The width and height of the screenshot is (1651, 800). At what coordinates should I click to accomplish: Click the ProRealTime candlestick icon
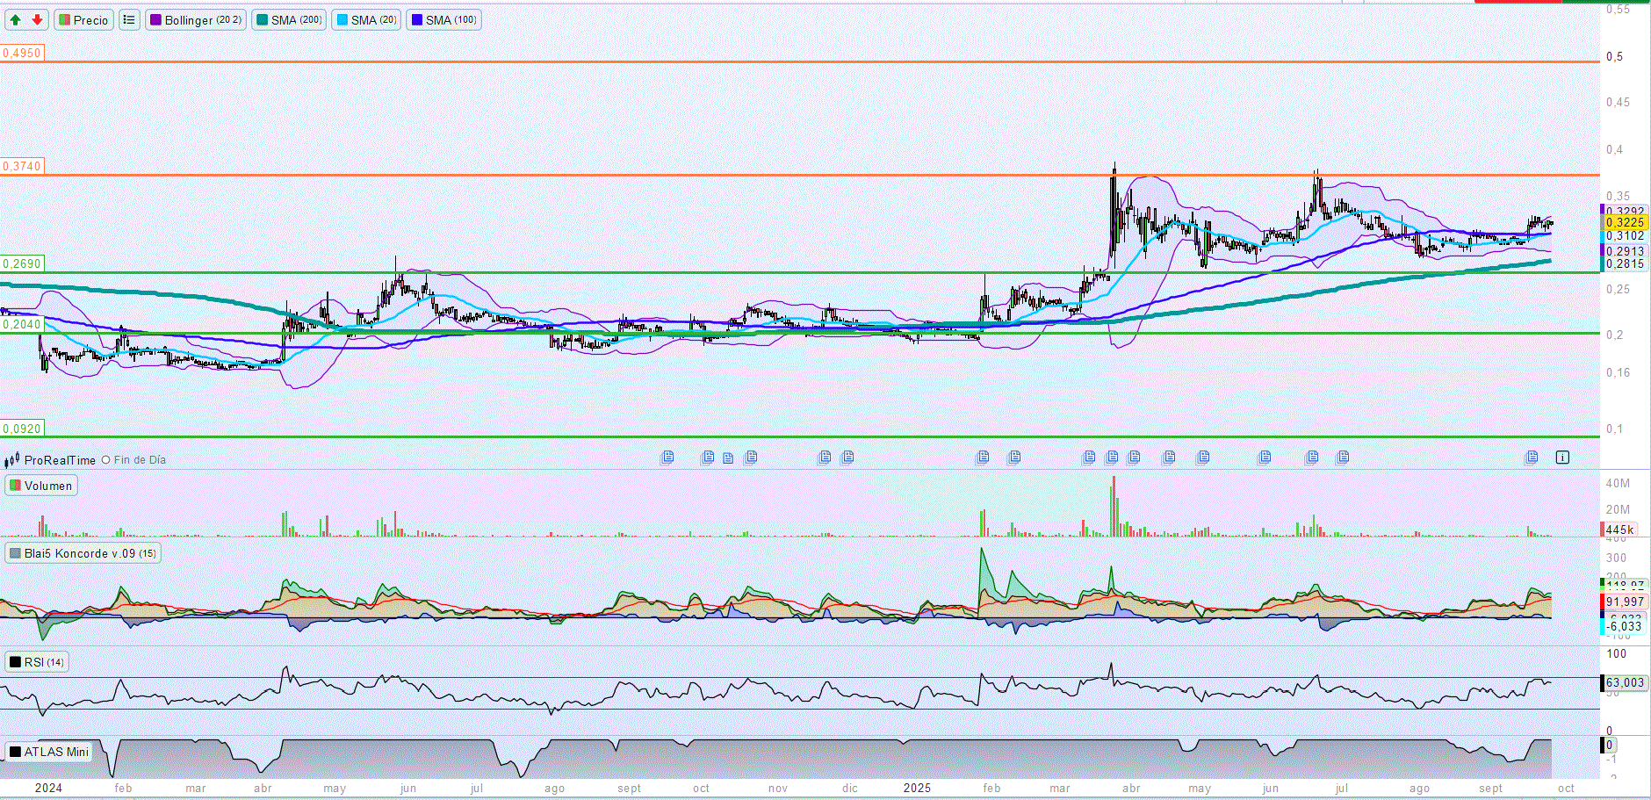12,460
